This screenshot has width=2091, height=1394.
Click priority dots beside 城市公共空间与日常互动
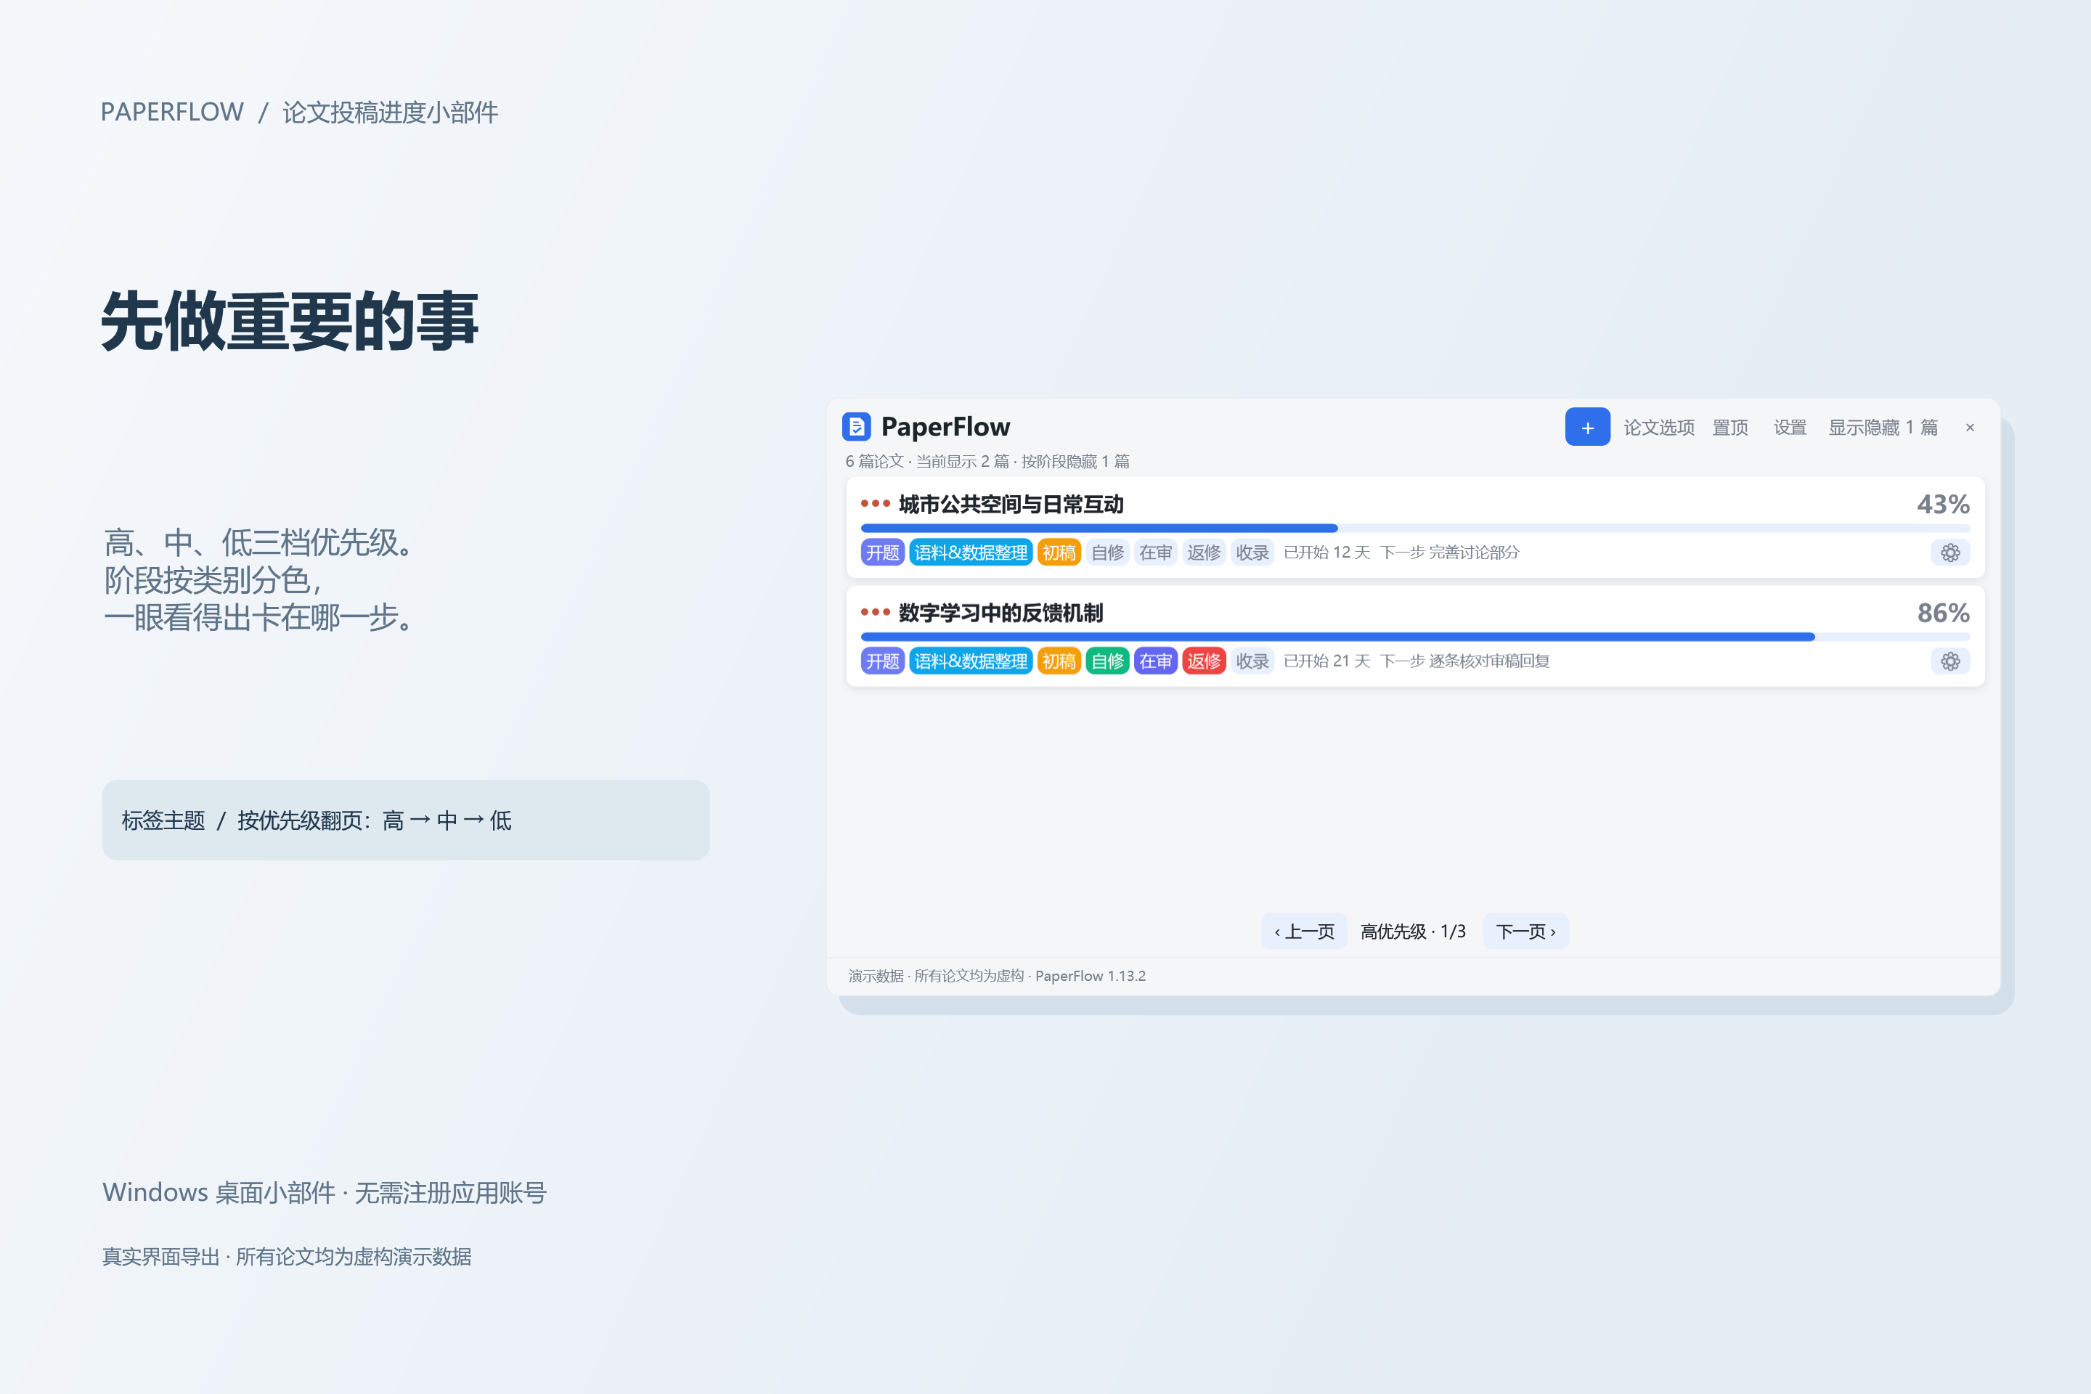[x=875, y=504]
